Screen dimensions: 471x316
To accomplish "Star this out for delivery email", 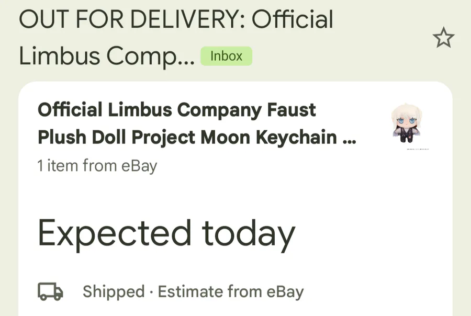I will pyautogui.click(x=444, y=39).
